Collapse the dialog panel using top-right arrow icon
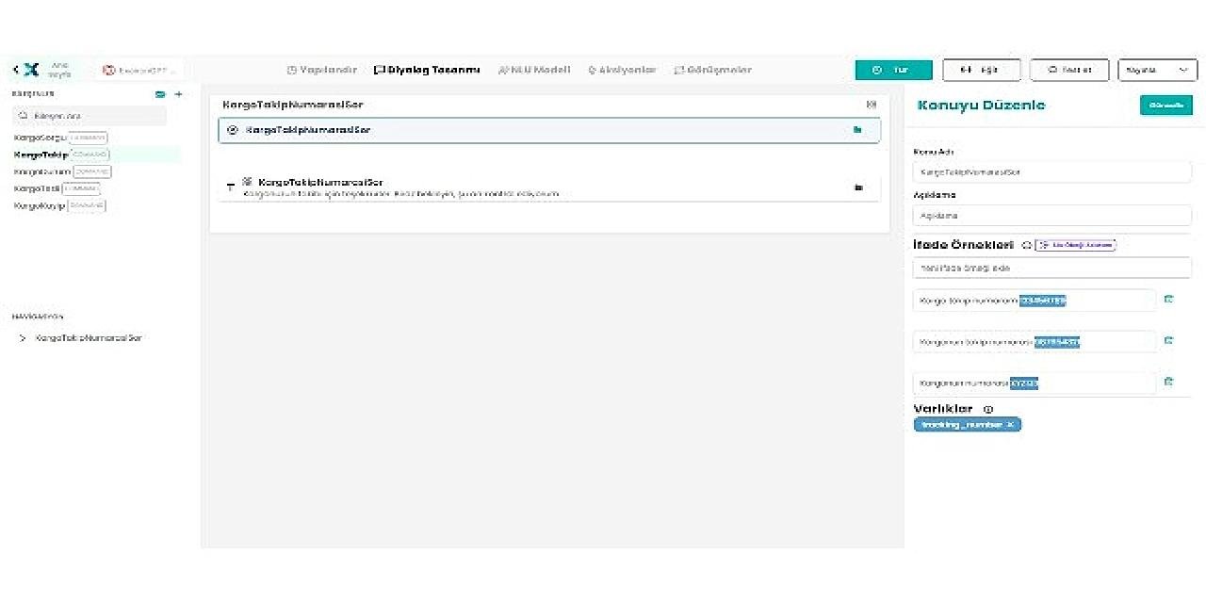The height and width of the screenshot is (603, 1206). (x=871, y=105)
